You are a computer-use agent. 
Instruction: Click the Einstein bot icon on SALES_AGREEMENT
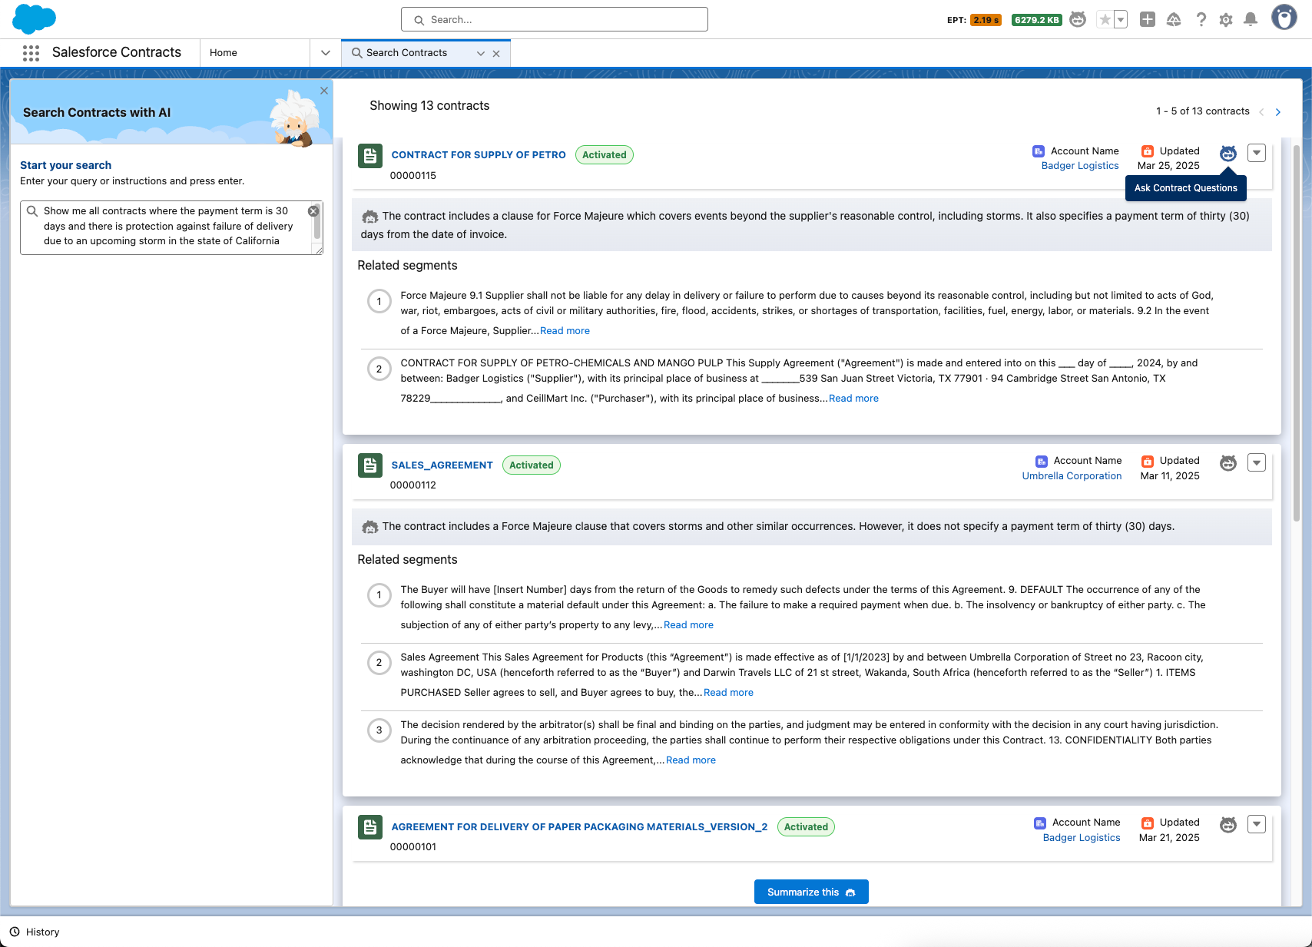[1228, 462]
